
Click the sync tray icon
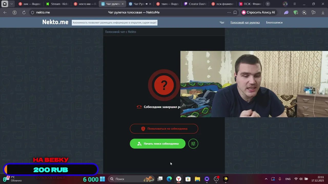tap(273, 179)
